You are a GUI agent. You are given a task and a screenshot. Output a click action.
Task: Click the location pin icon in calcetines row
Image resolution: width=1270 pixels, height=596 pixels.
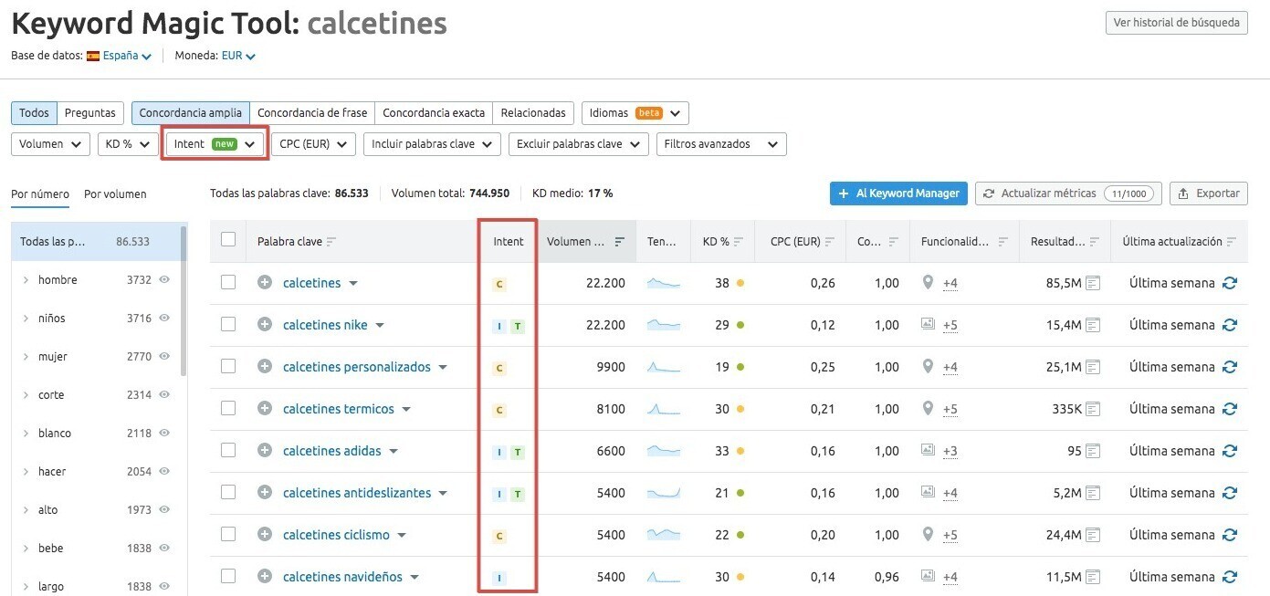click(x=928, y=283)
